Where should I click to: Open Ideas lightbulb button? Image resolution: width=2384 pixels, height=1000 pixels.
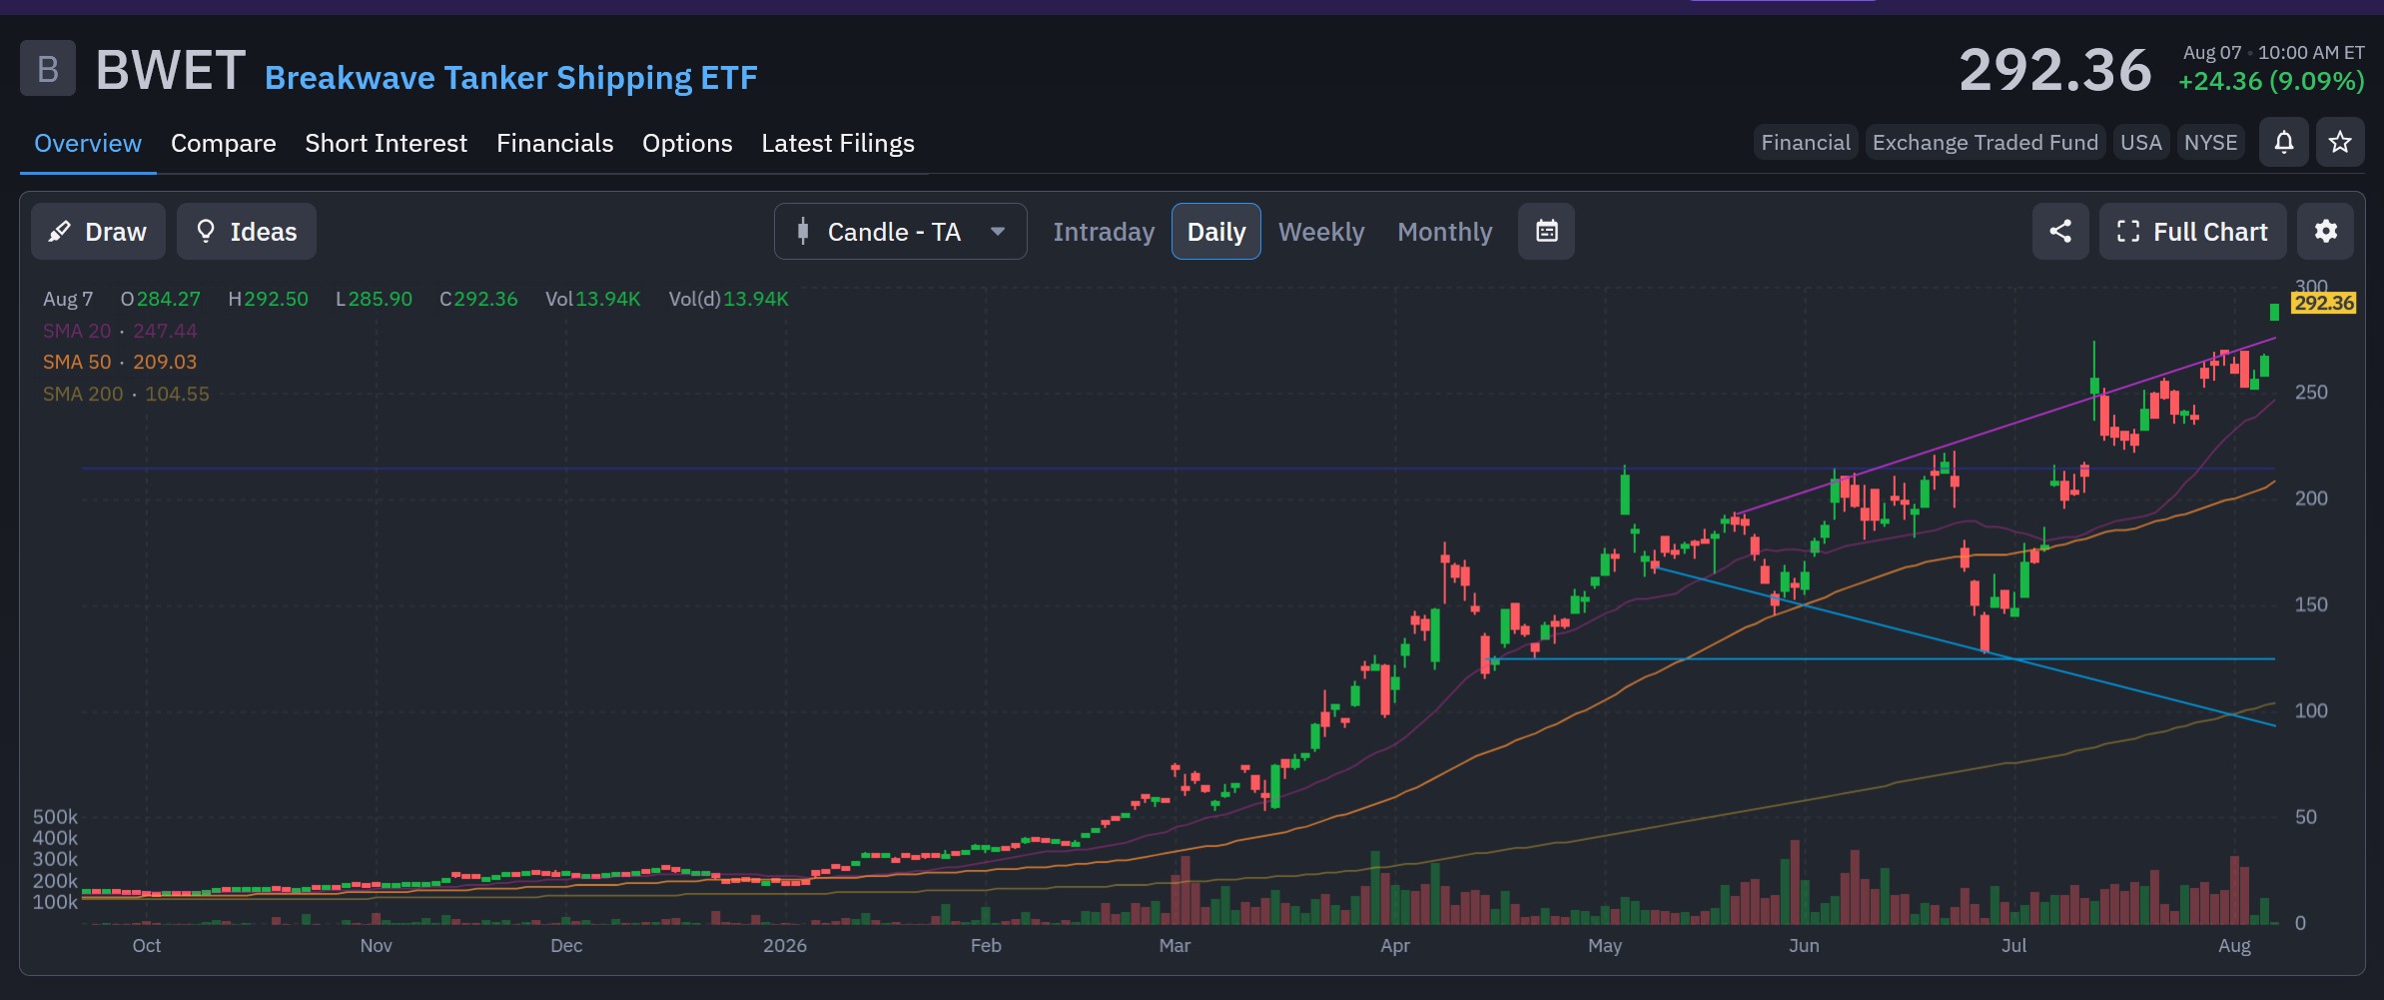(247, 232)
